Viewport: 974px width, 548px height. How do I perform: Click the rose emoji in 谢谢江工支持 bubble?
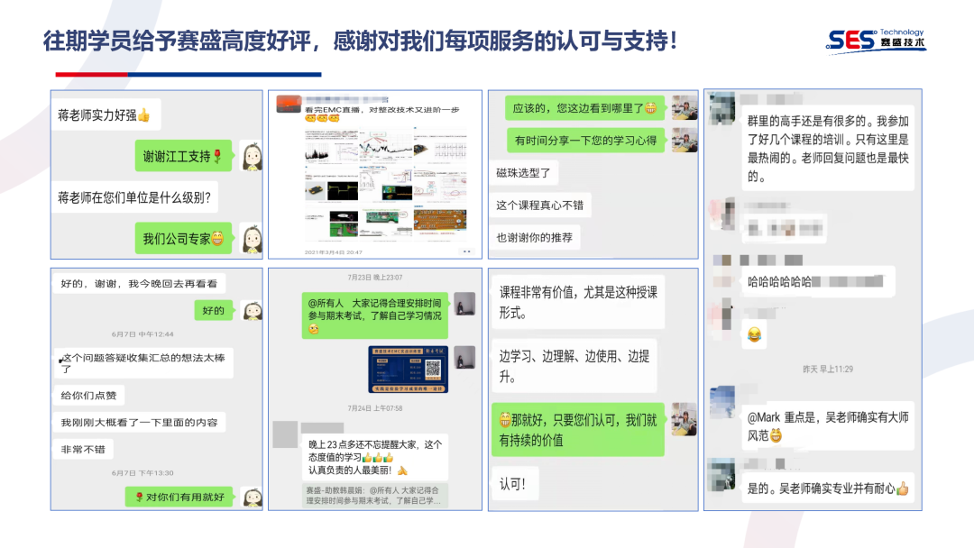[x=218, y=157]
